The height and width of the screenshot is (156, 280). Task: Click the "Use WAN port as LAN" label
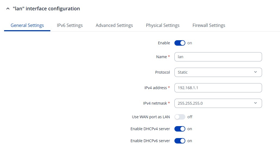point(151,117)
